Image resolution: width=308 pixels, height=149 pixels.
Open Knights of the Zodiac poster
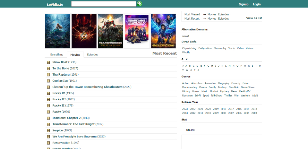point(163,31)
